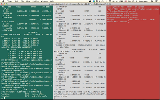Screen dimensions: 160x100
Task: Open the View menu
Action: (28, 1)
